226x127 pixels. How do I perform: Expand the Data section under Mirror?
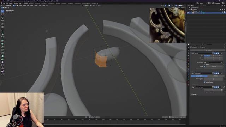coord(194,71)
